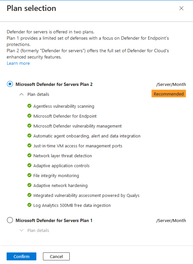Select Microsoft Defender for Servers Plan 1 radio

10,220
